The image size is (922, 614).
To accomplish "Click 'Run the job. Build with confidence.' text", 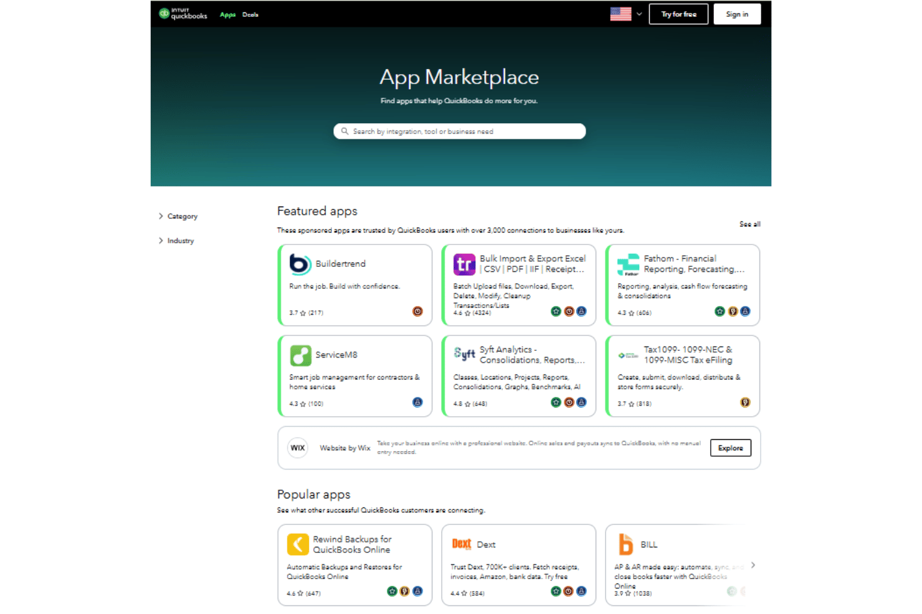I will click(345, 286).
